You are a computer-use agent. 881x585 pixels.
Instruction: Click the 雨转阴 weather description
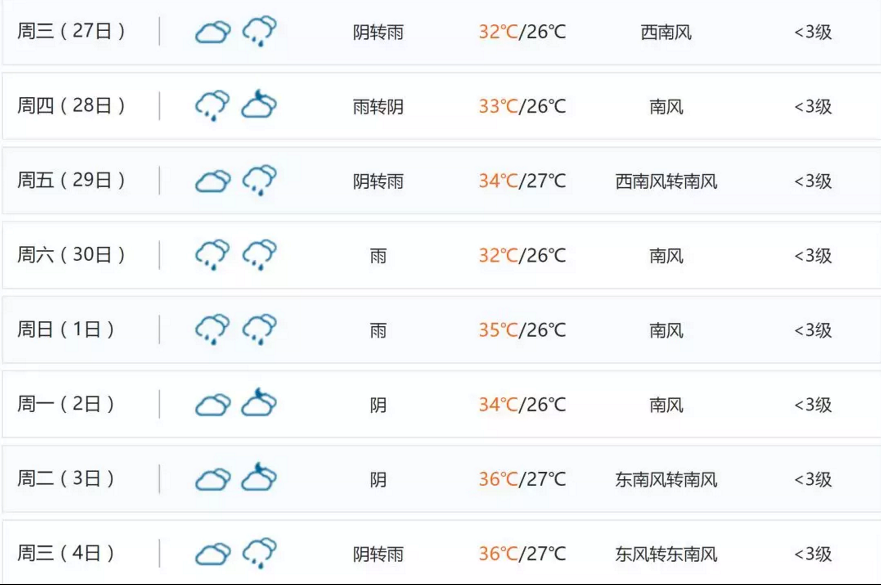click(x=378, y=107)
